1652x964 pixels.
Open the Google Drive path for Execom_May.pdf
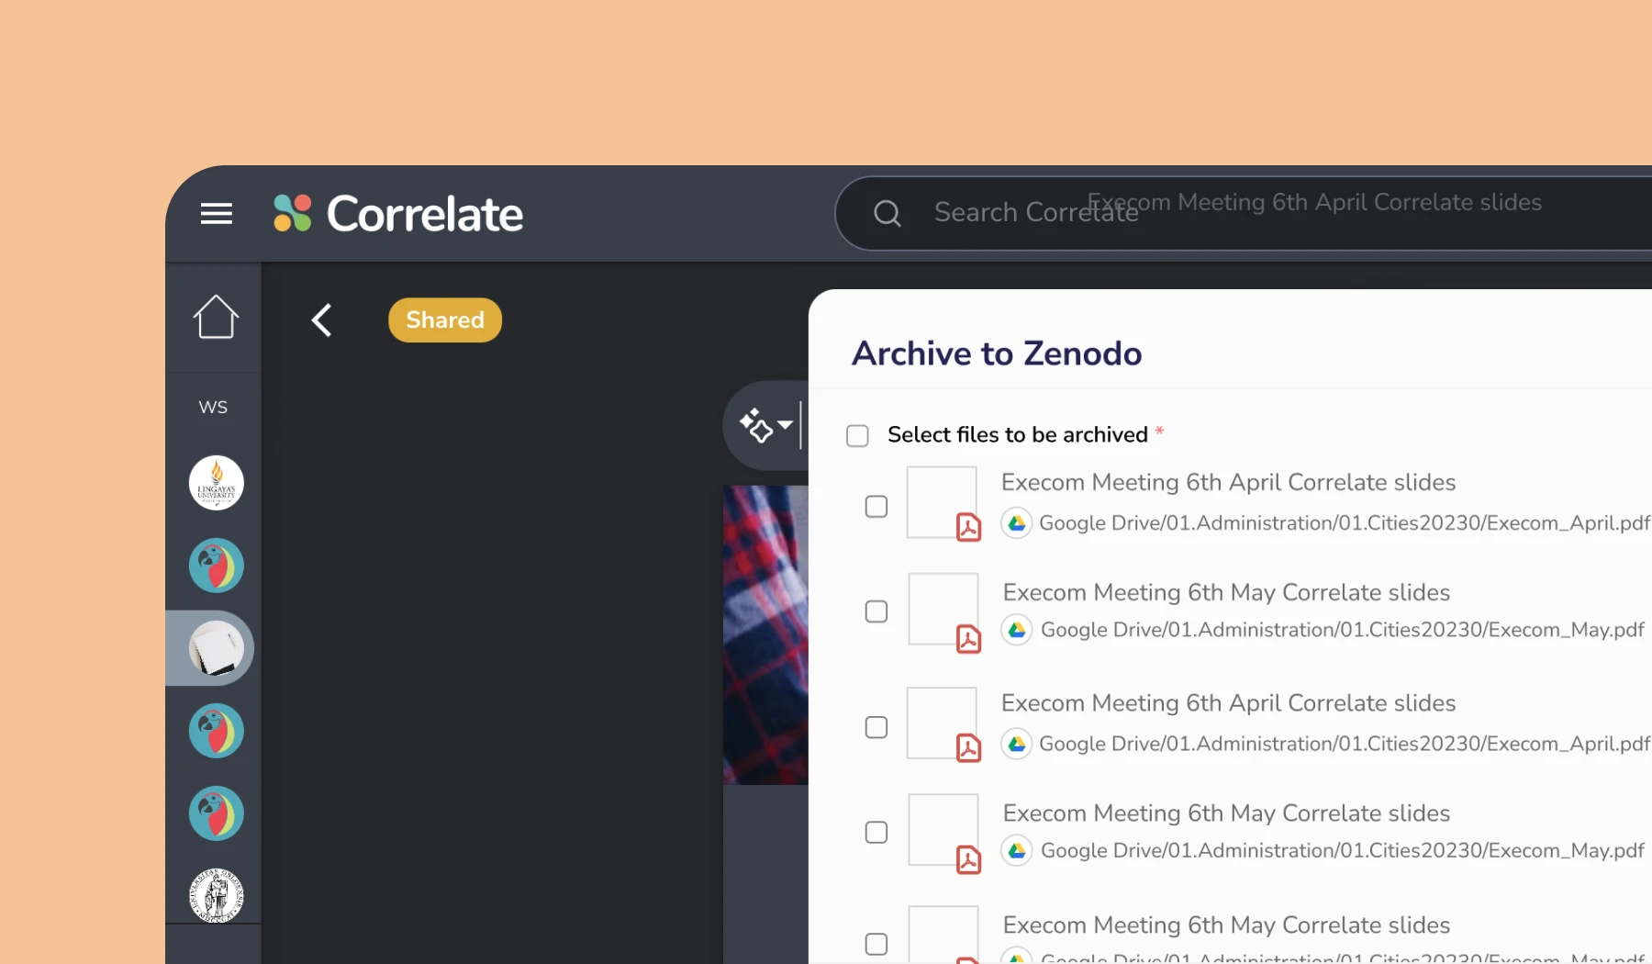tap(1342, 630)
